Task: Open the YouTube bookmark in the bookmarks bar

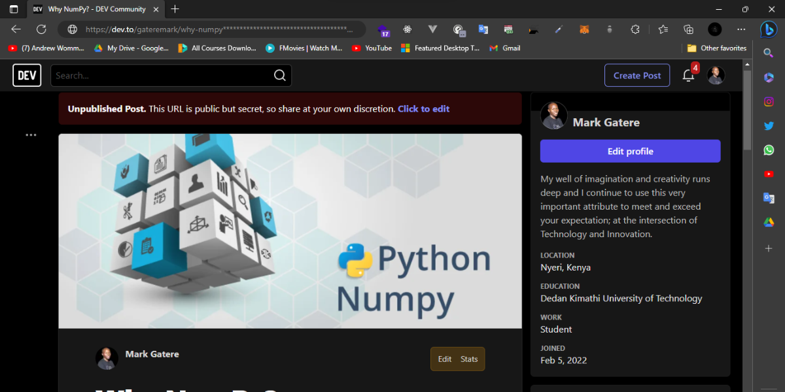Action: [372, 48]
